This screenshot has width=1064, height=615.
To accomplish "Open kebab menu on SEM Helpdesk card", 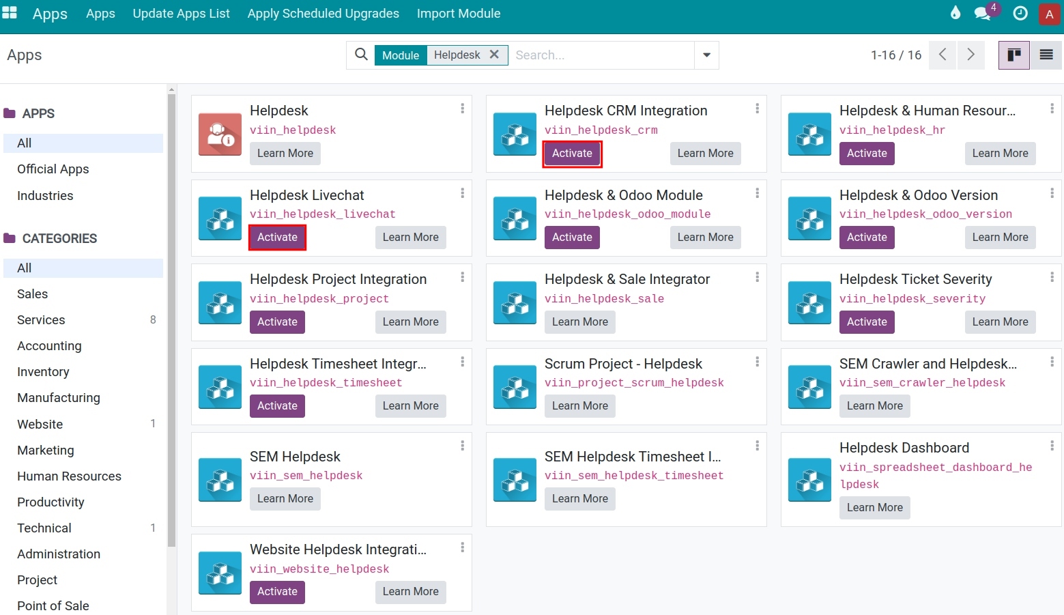I will click(x=463, y=446).
